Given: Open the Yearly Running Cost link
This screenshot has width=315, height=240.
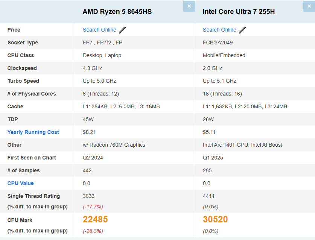Looking at the screenshot, I should (33, 132).
